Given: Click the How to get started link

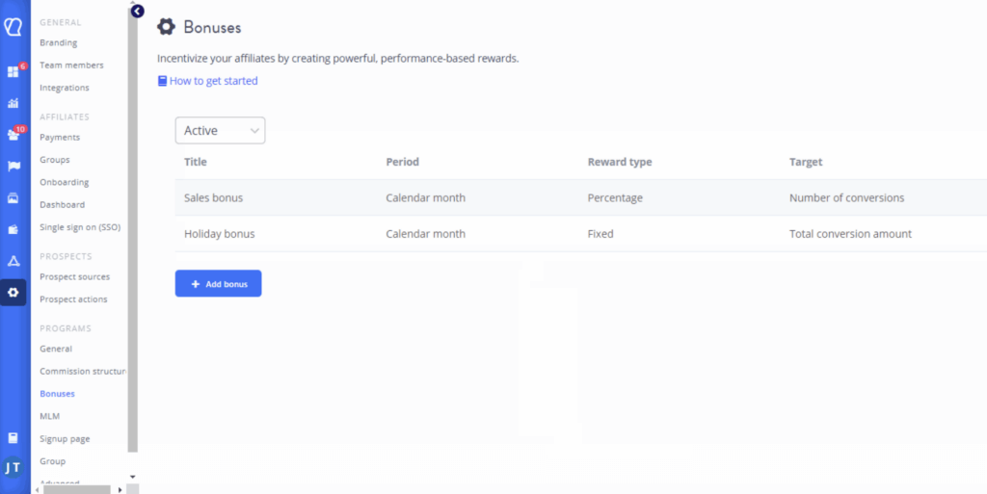Looking at the screenshot, I should click(x=208, y=81).
